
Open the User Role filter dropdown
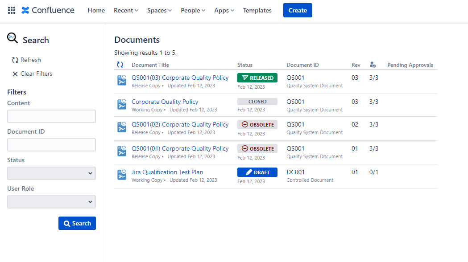click(51, 202)
